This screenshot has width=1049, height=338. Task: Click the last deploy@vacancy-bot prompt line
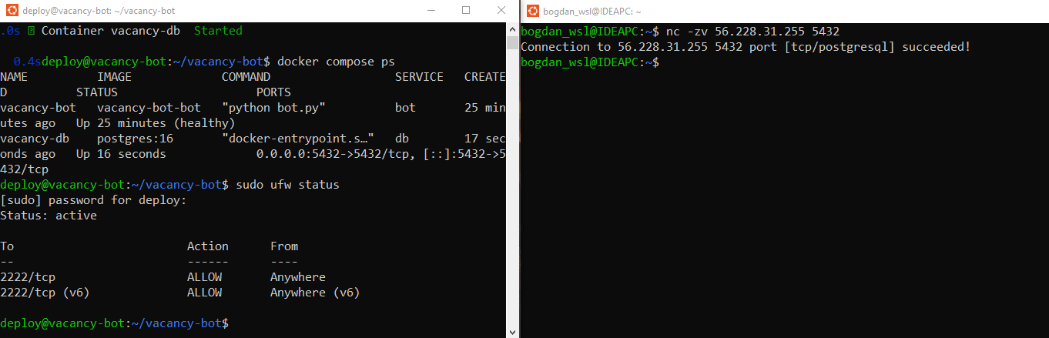point(114,323)
